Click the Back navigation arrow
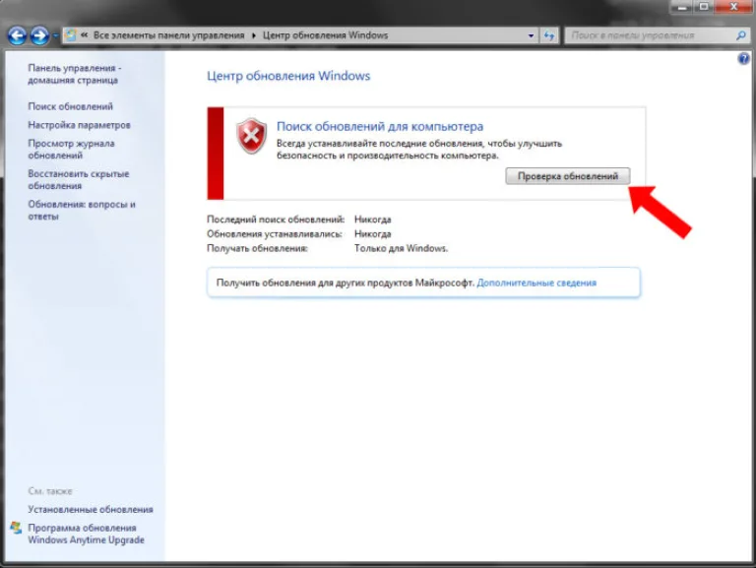This screenshot has height=568, width=756. pyautogui.click(x=17, y=35)
